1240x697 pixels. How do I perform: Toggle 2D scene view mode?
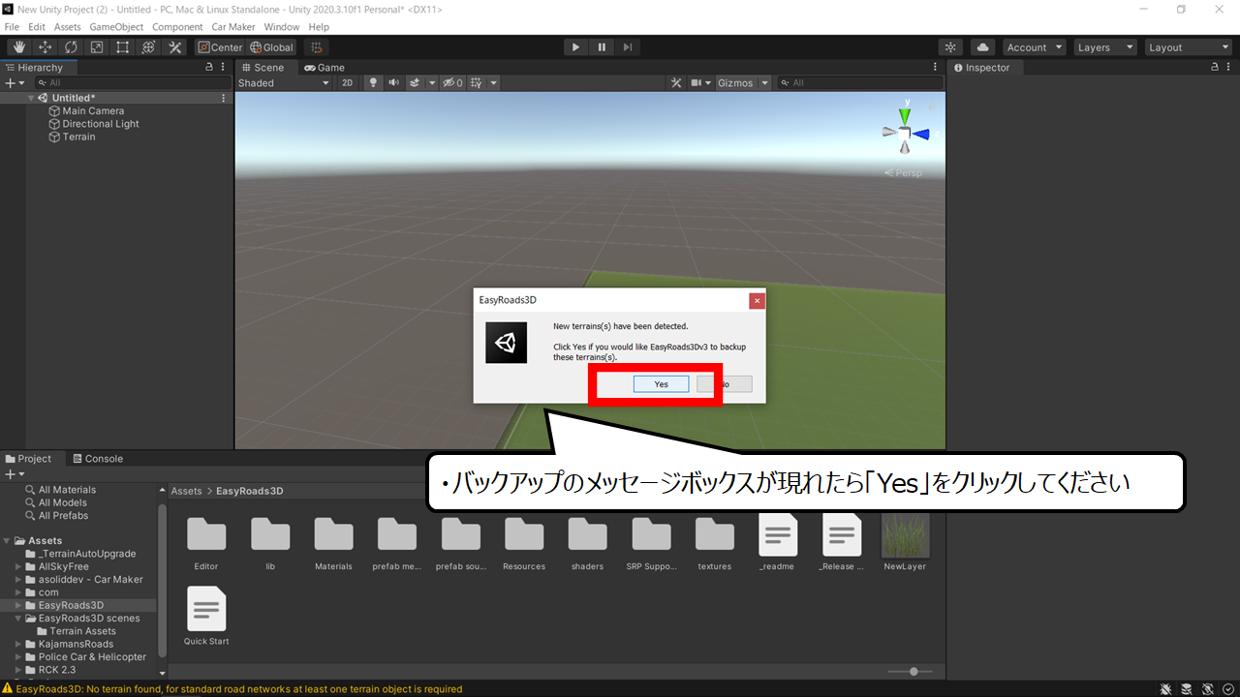click(348, 83)
